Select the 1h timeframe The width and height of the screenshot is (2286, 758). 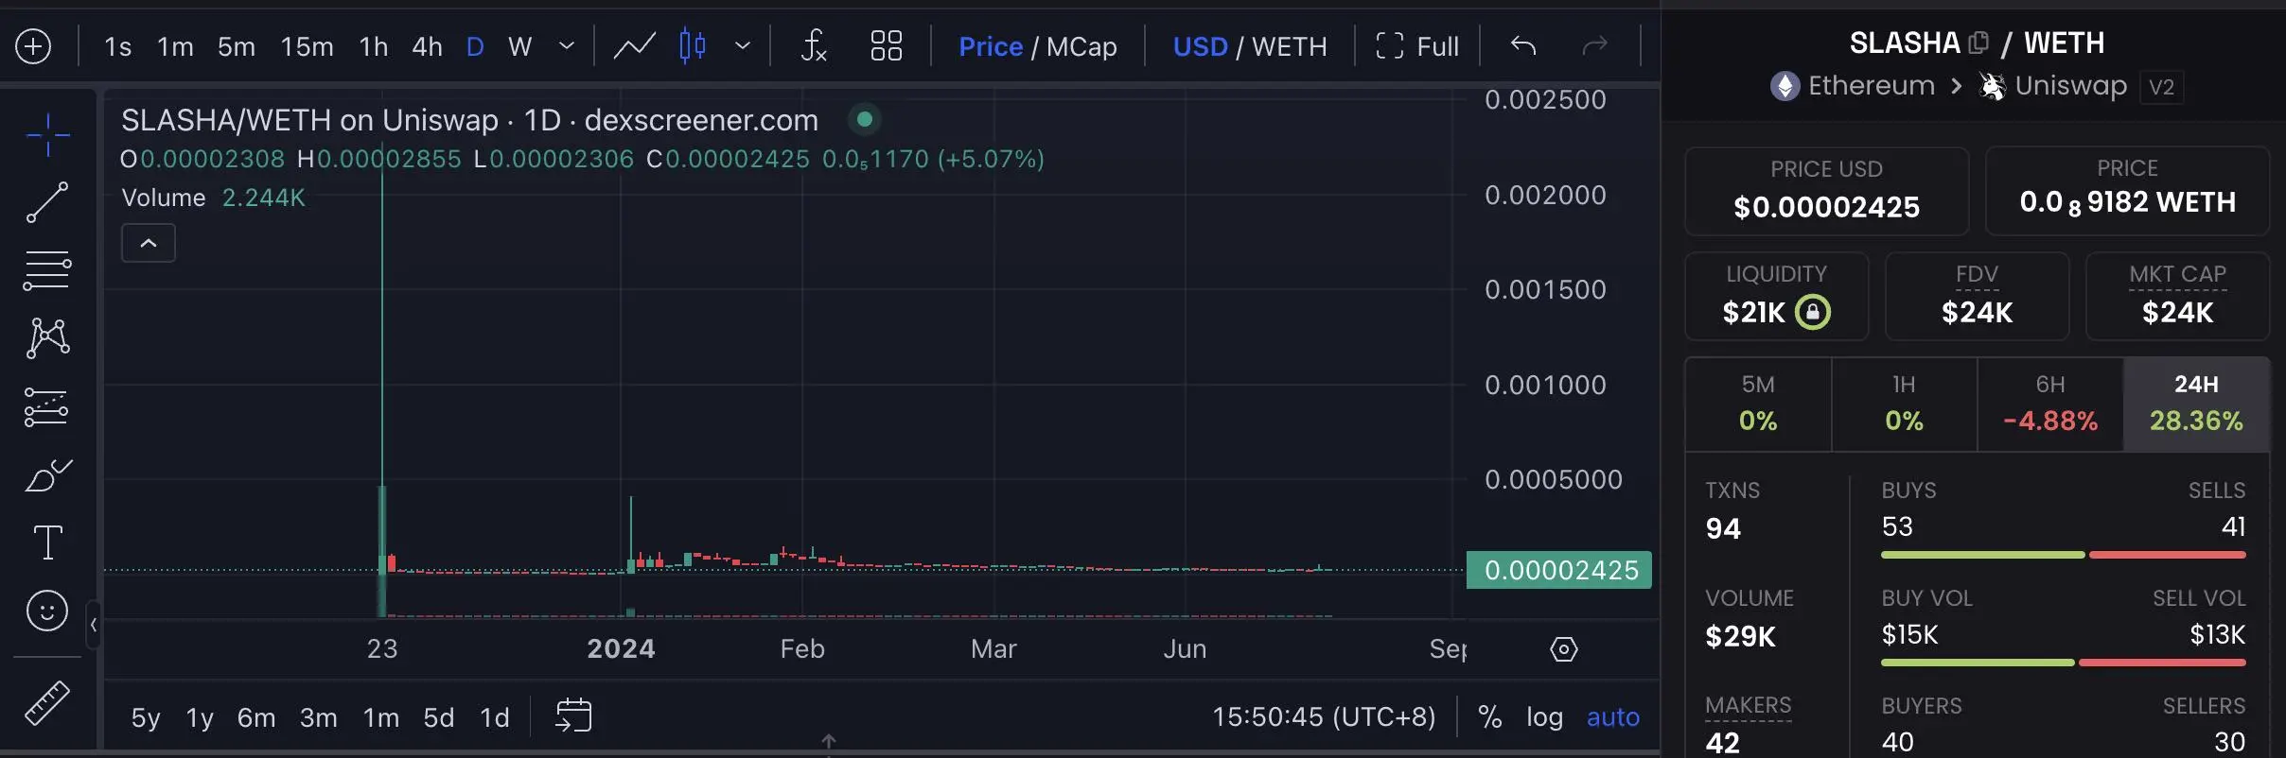374,46
